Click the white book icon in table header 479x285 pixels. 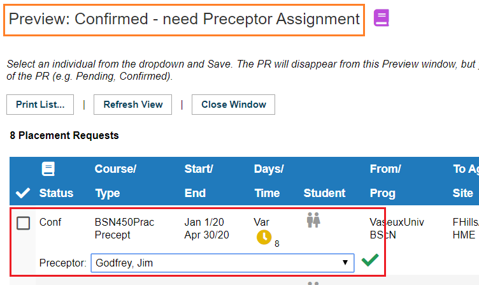pyautogui.click(x=48, y=169)
